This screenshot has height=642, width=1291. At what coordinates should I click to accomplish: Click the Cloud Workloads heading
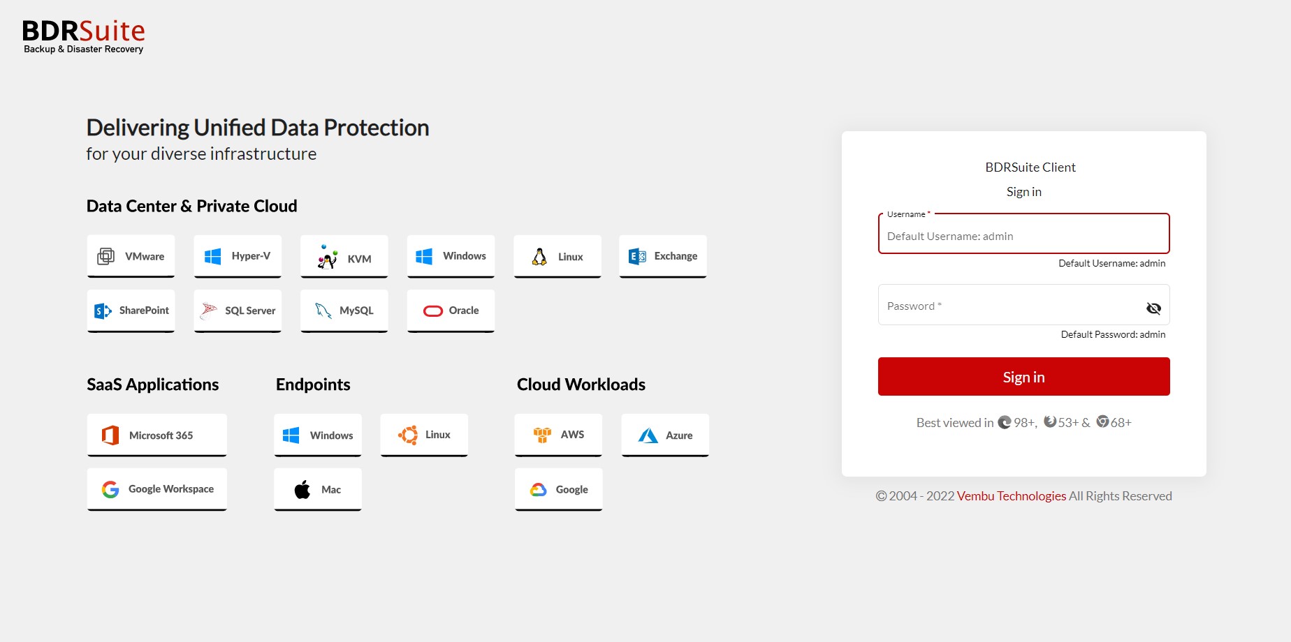tap(581, 385)
